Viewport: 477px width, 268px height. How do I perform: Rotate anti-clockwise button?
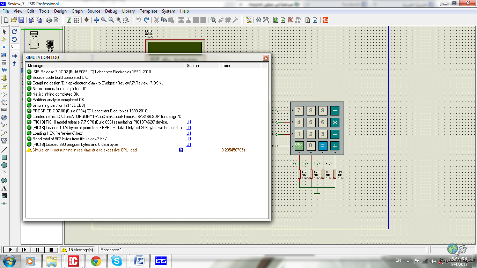coord(14,39)
